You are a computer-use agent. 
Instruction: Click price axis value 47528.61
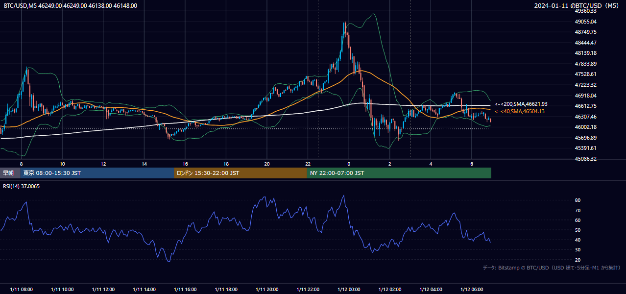pyautogui.click(x=585, y=74)
